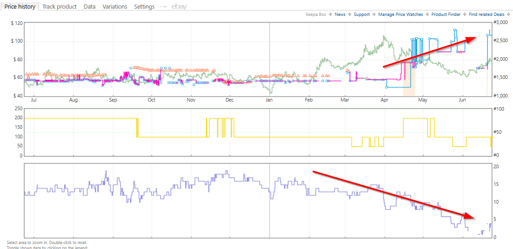Open the News link
Screen dimensions: 513x249
coord(340,15)
